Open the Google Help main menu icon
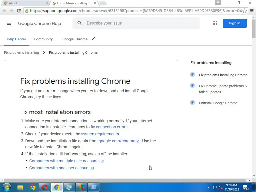This screenshot has width=256, height=192. coord(9,23)
